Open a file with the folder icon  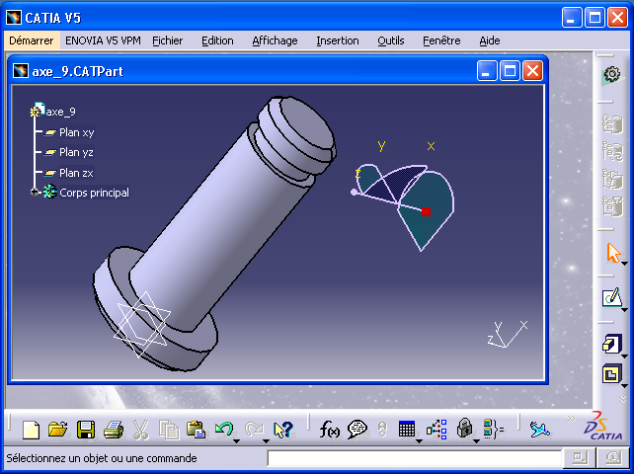pyautogui.click(x=58, y=430)
